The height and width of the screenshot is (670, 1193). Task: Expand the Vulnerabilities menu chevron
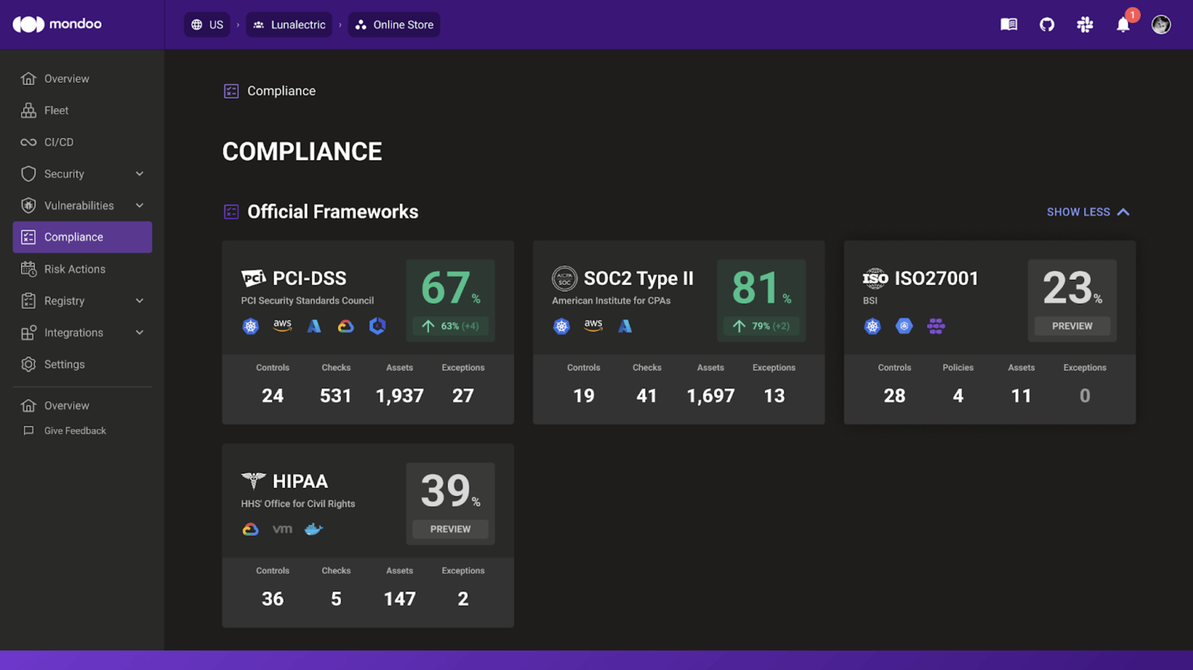tap(140, 205)
